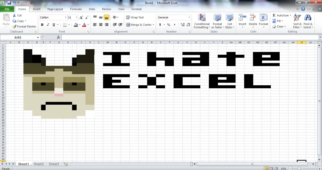
Task: Expand the Copy dropdown arrow
Action: (x=25, y=21)
